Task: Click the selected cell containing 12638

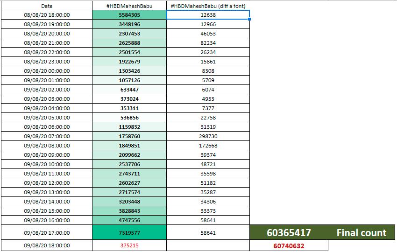Action: click(x=208, y=15)
